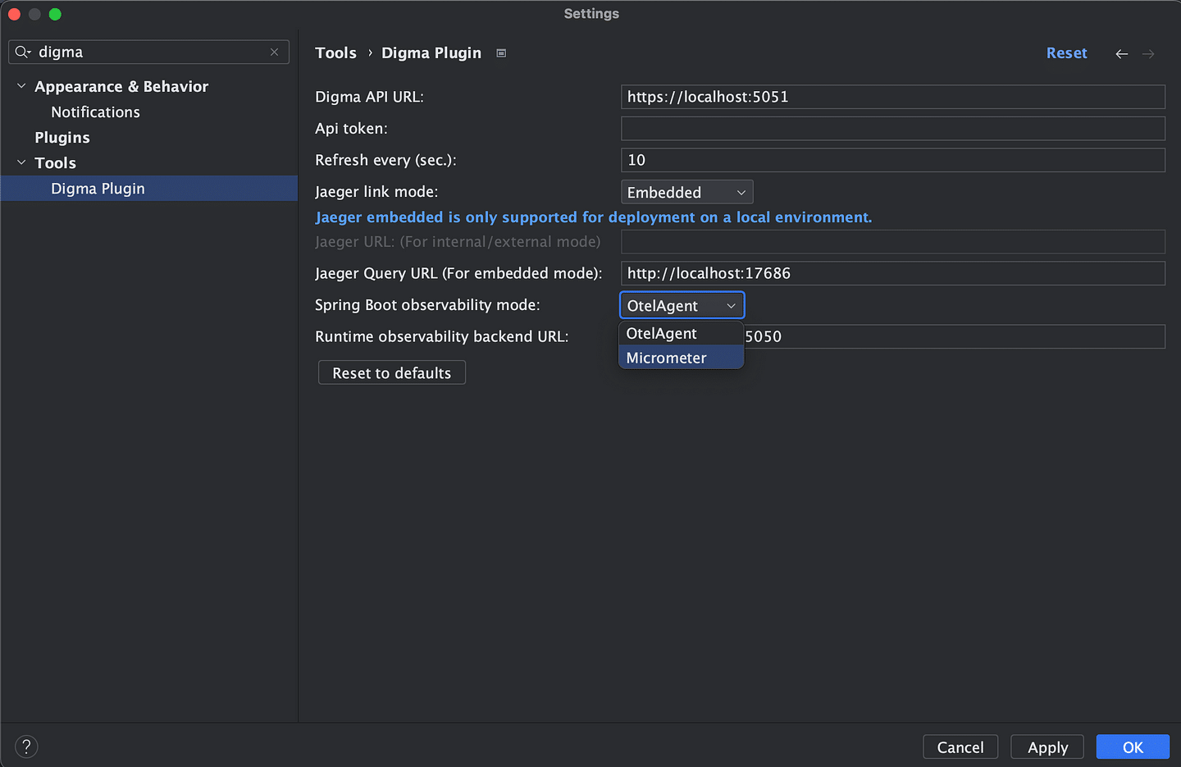Open the help question mark button
1181x767 pixels.
[26, 746]
